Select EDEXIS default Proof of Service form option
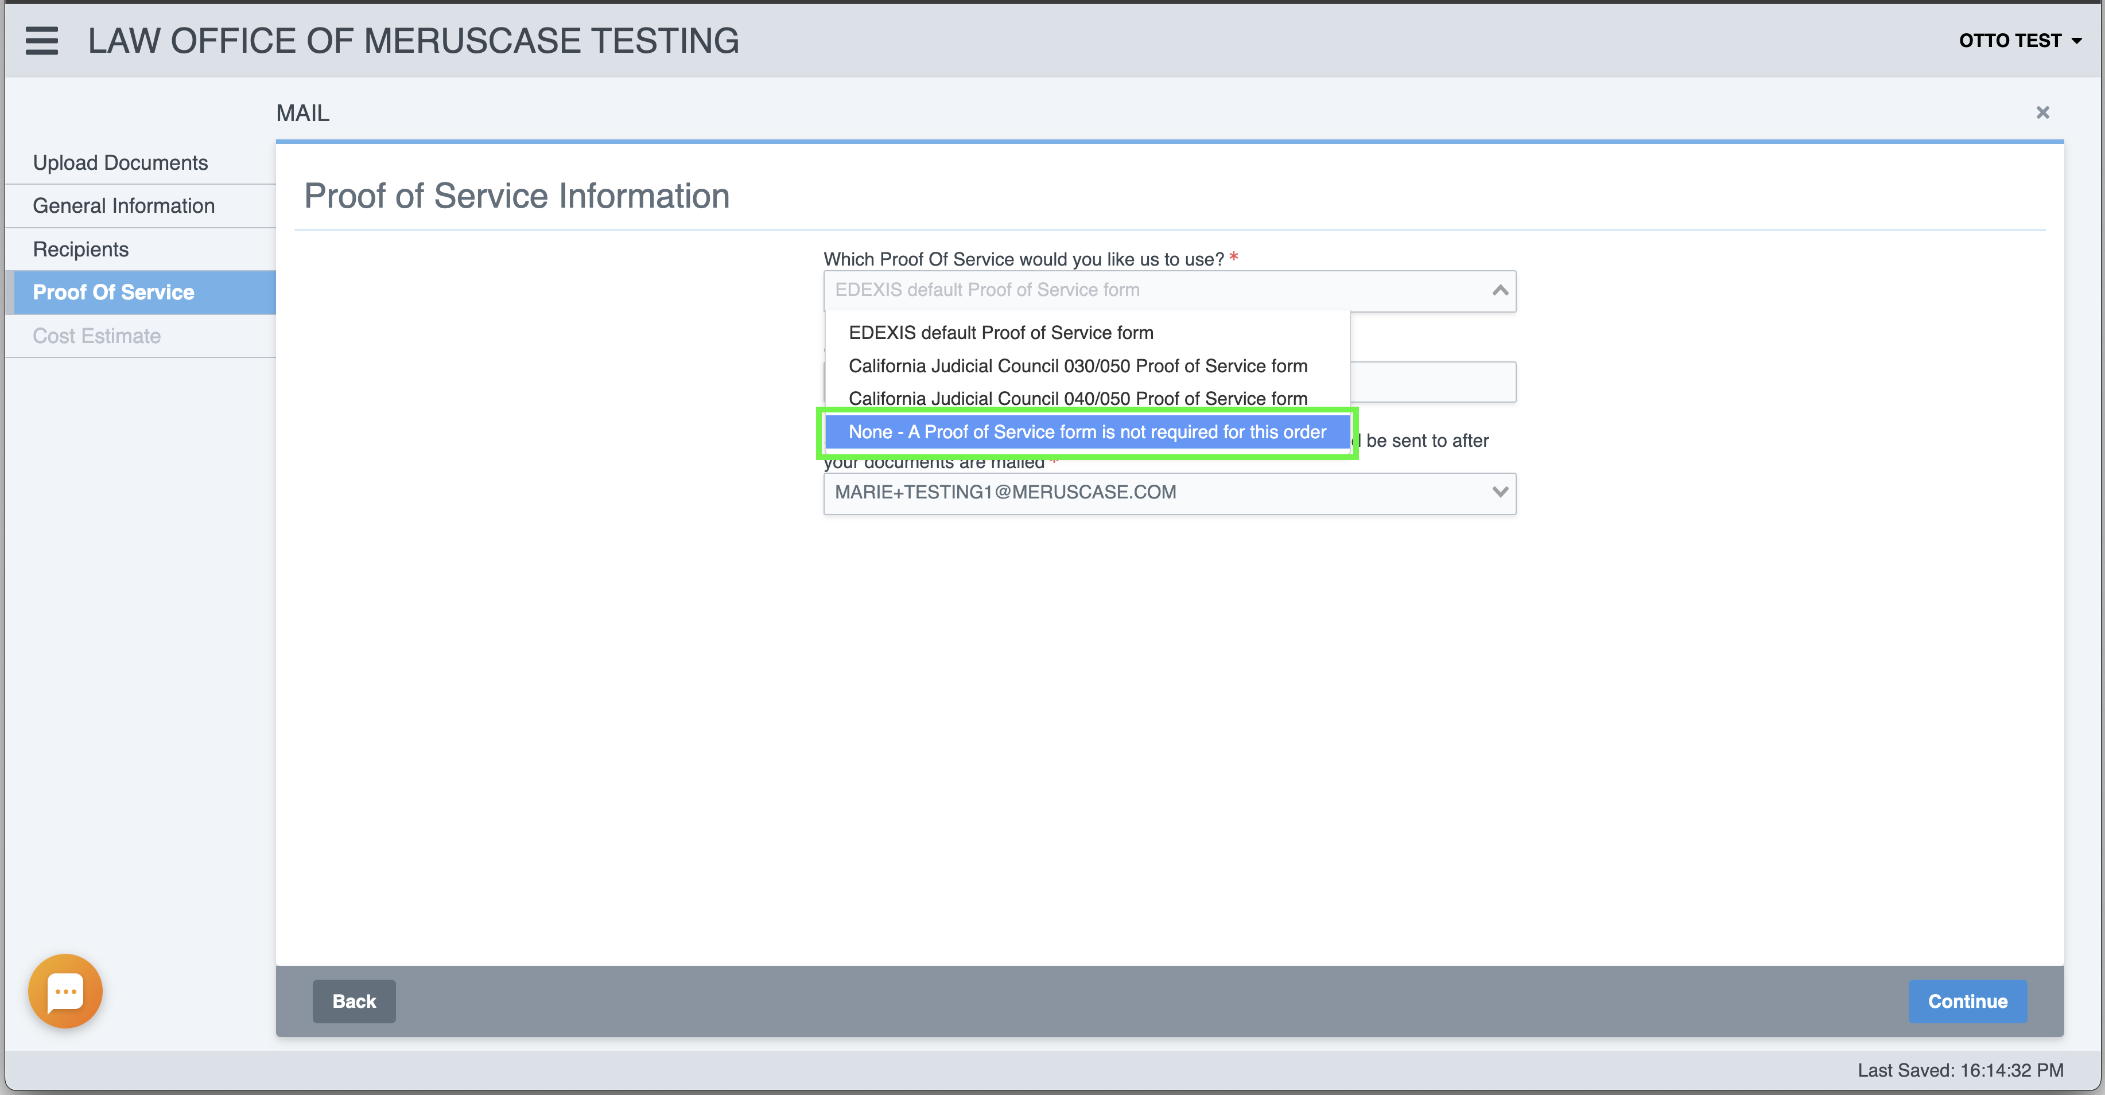The height and width of the screenshot is (1095, 2105). [x=1087, y=332]
